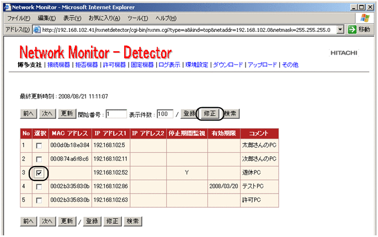
Task: Click the top 前へ button
Action: click(x=29, y=114)
